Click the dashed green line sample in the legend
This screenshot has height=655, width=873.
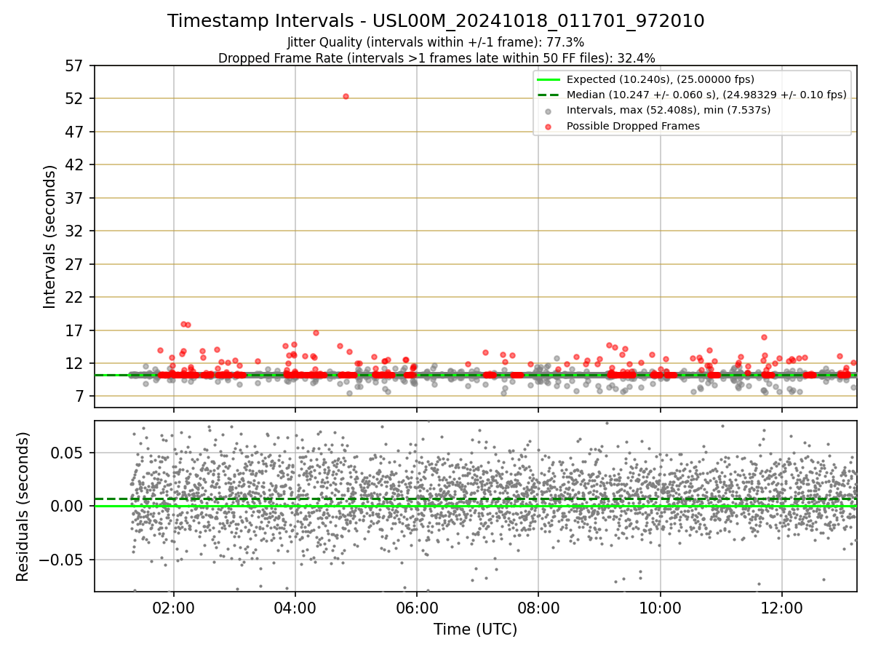[x=549, y=95]
